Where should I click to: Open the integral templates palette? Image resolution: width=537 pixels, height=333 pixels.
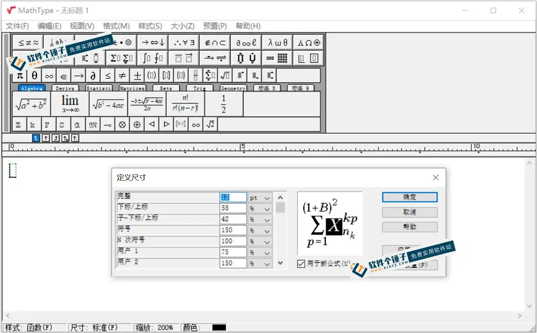click(153, 58)
